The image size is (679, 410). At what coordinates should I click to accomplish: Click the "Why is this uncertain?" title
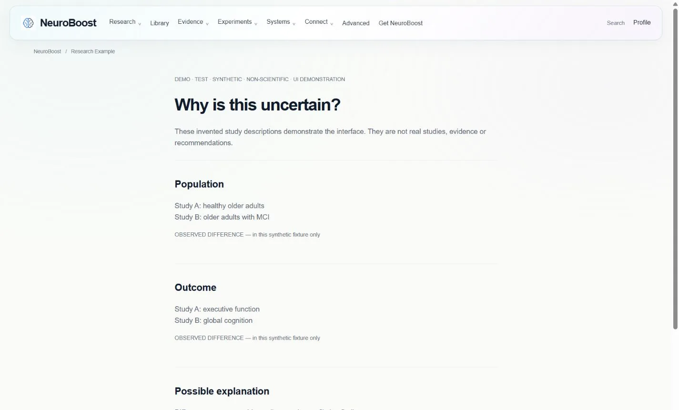click(x=257, y=105)
